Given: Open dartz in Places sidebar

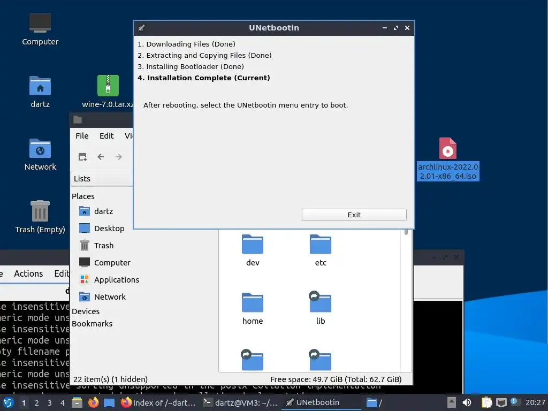Looking at the screenshot, I should tap(96, 211).
